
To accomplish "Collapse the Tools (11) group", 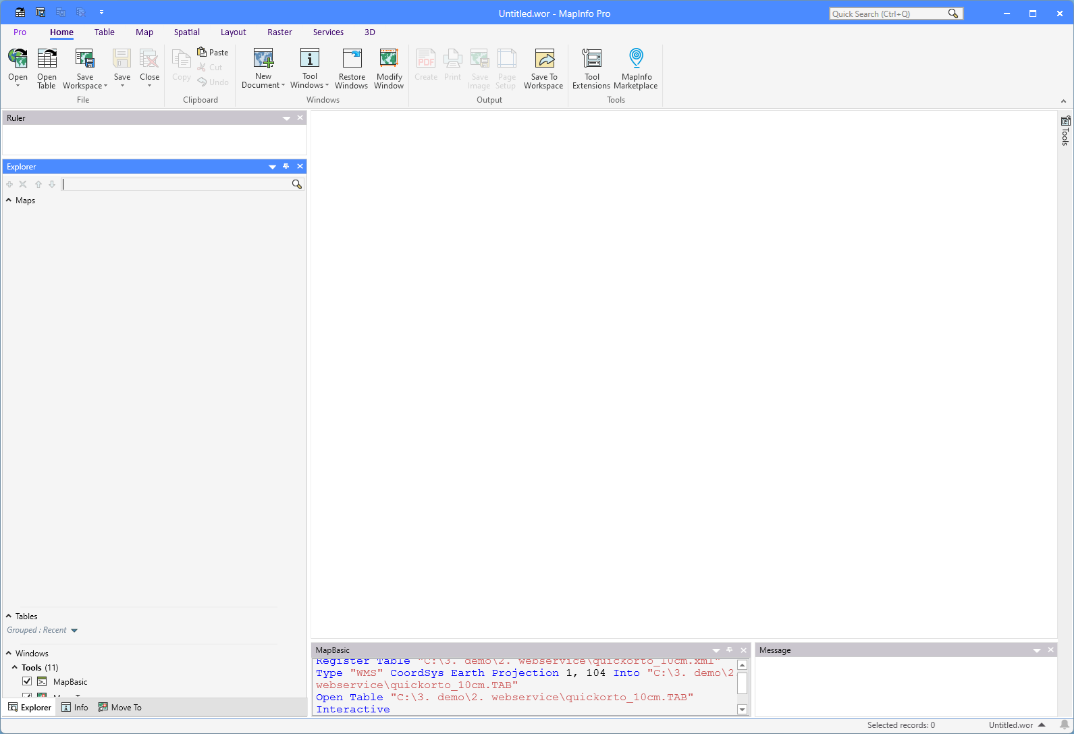I will pyautogui.click(x=15, y=668).
